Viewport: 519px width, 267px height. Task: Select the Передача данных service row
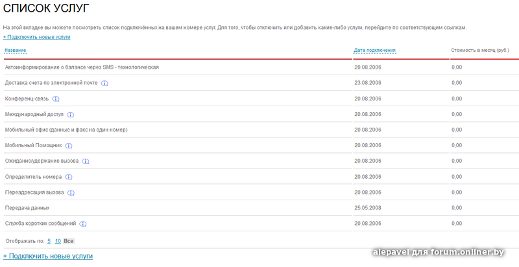(x=27, y=208)
